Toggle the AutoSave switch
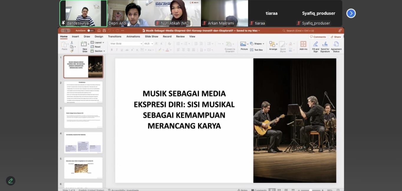Screen dimensions: 402x191 click(x=90, y=31)
